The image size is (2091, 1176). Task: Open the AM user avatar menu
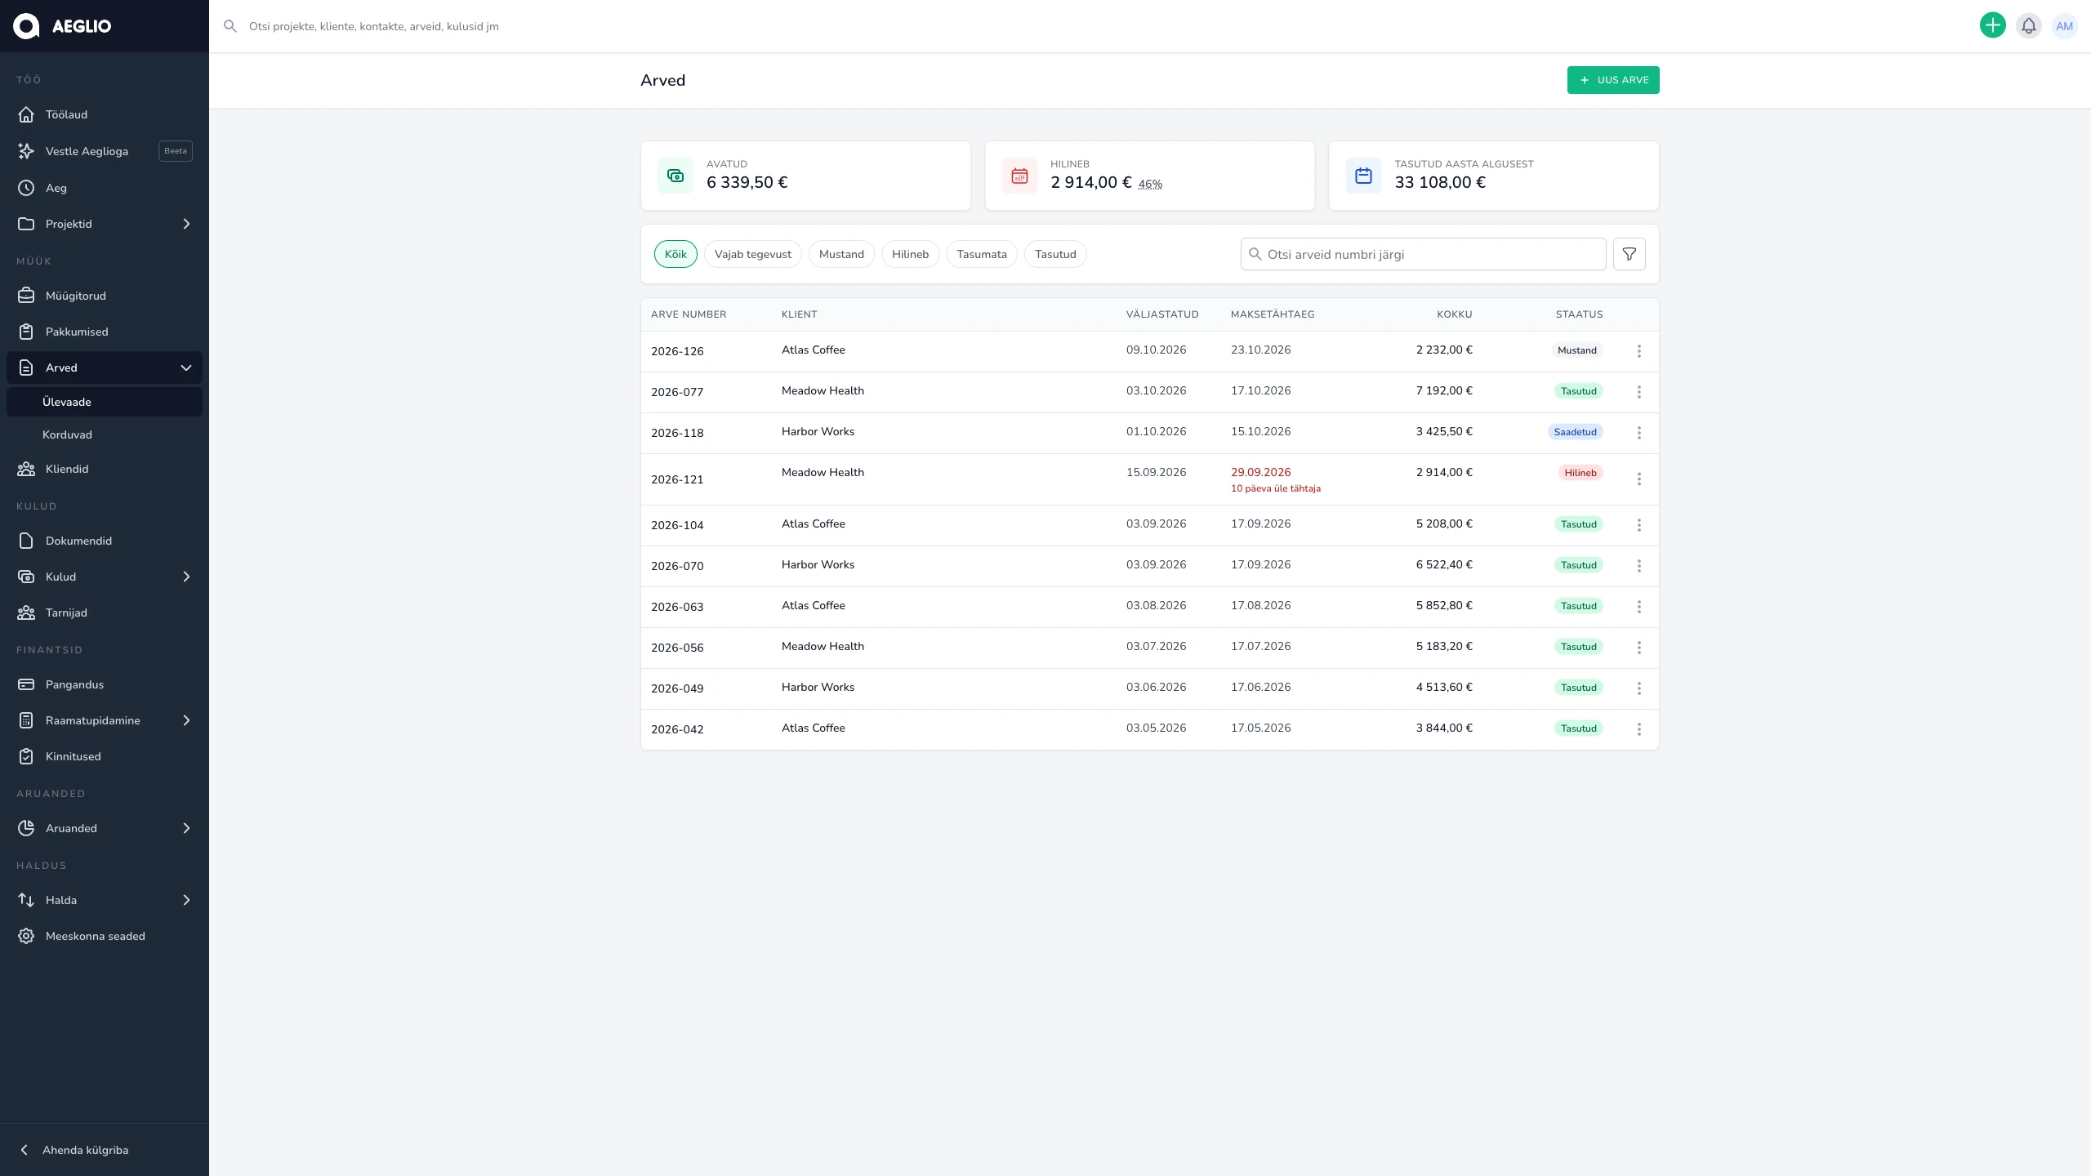[2064, 26]
